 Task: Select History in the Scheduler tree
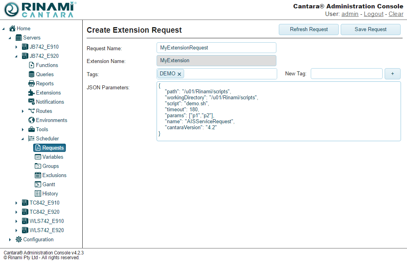(x=50, y=193)
